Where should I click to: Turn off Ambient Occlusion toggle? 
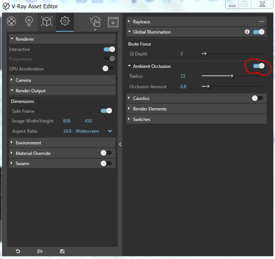pos(259,66)
